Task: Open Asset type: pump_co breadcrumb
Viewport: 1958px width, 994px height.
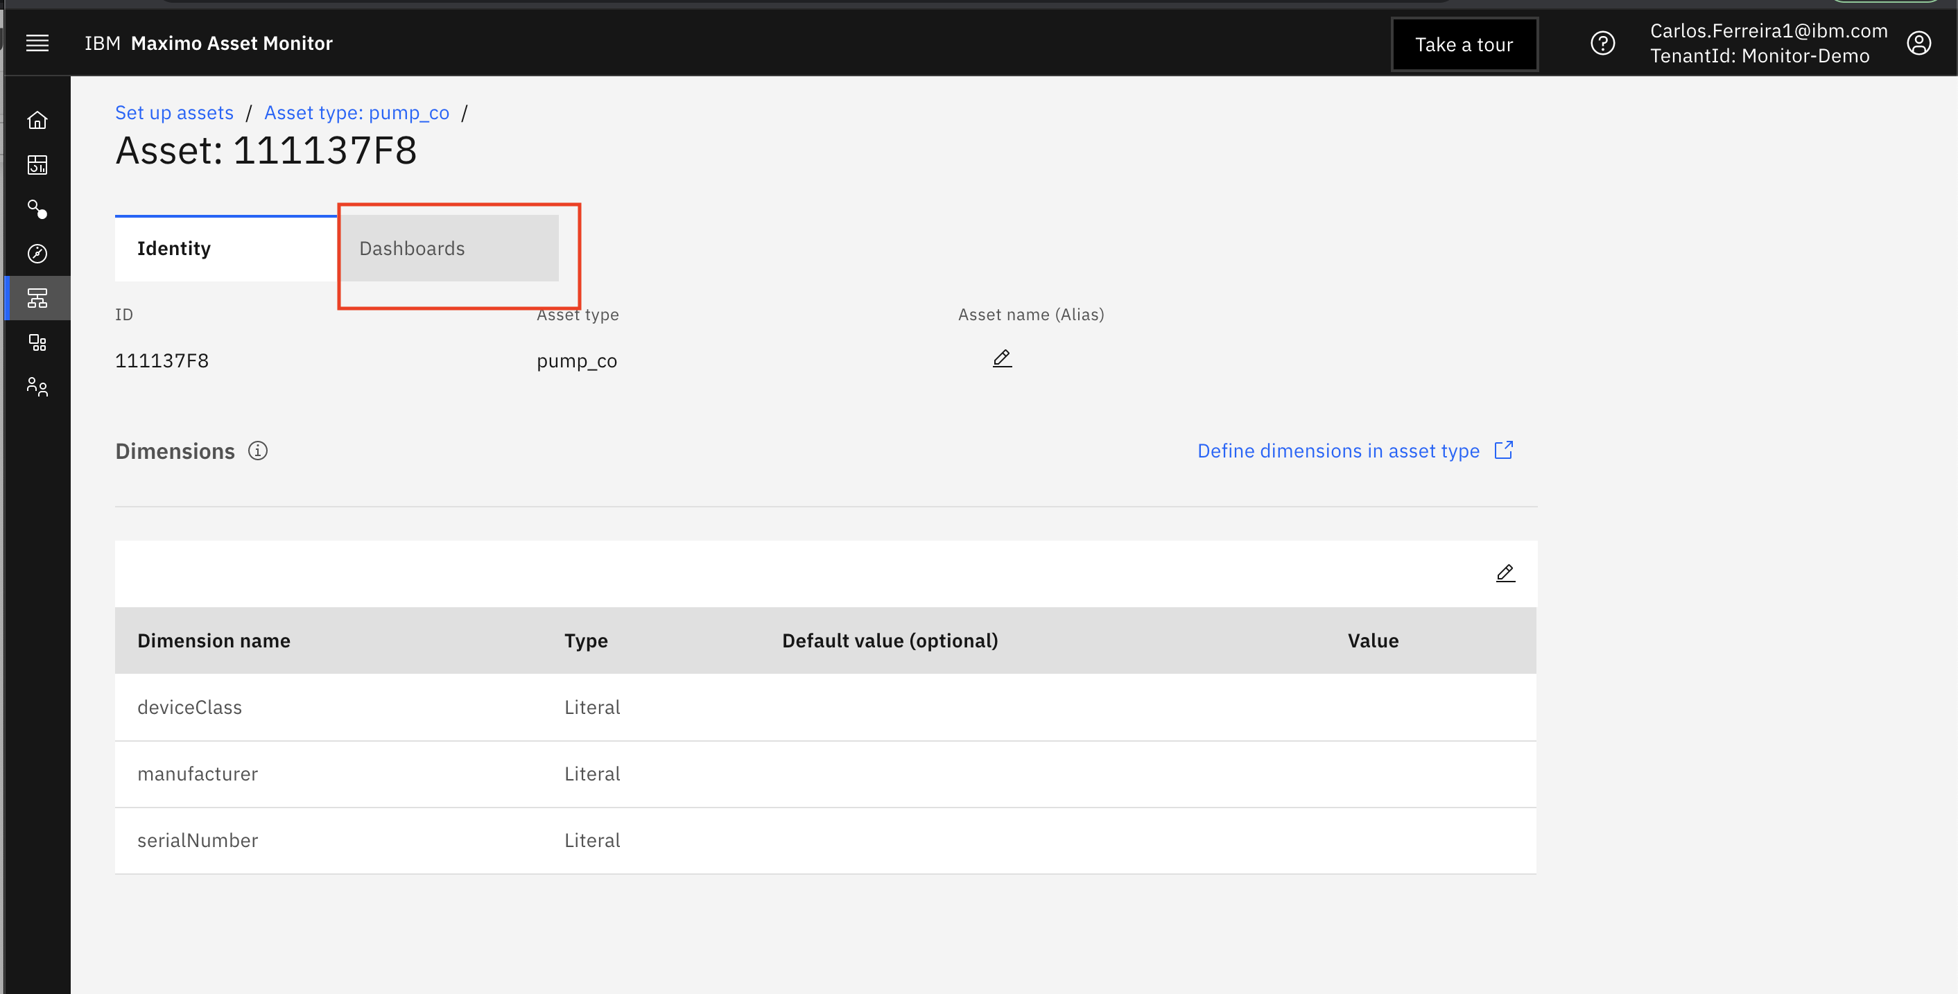Action: click(356, 112)
